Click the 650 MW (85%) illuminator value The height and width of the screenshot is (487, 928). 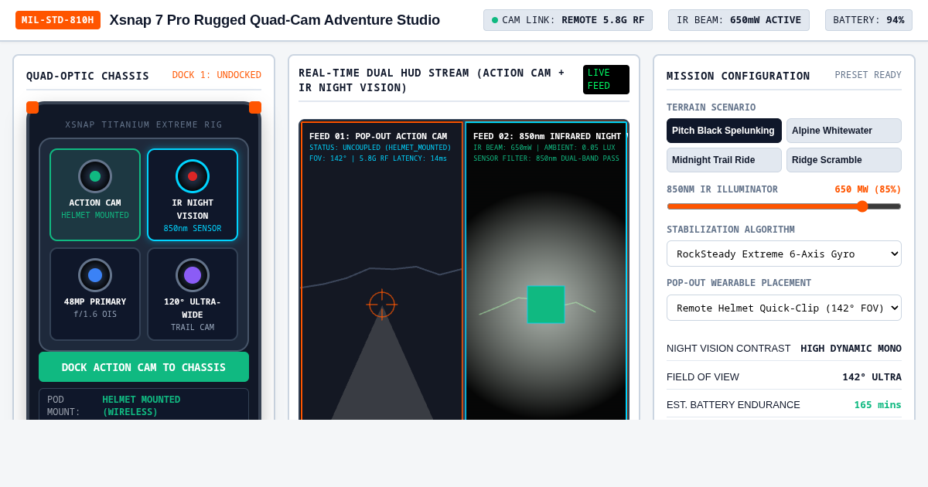868,189
